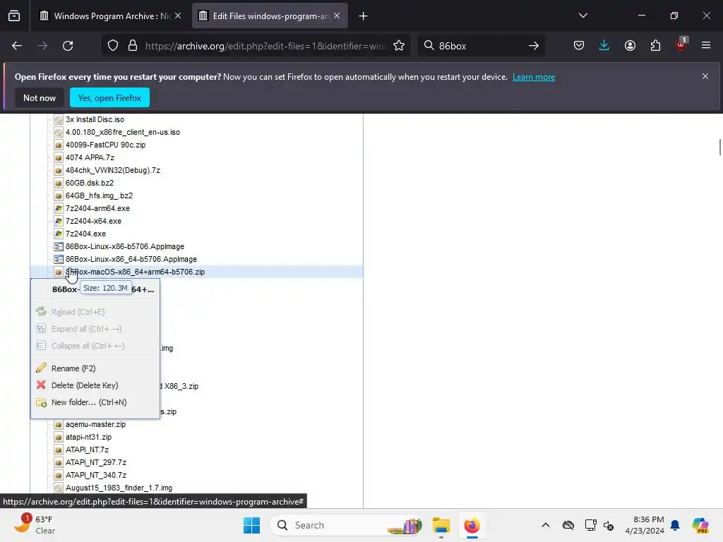Select file 60GB.dsk.bz2
Viewport: 723px width, 542px height.
click(x=90, y=183)
